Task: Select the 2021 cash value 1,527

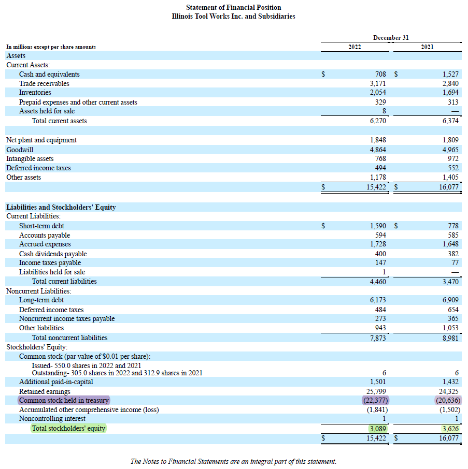Action: [x=450, y=74]
